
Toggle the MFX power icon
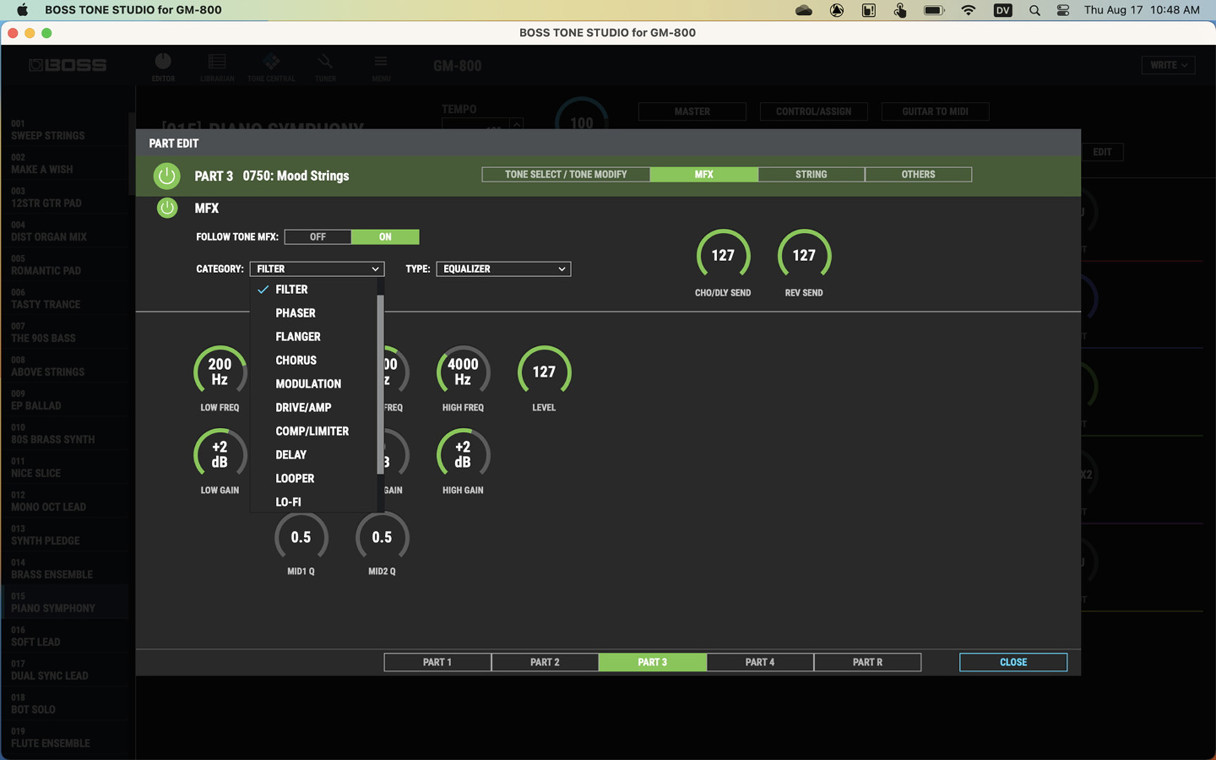pos(167,208)
